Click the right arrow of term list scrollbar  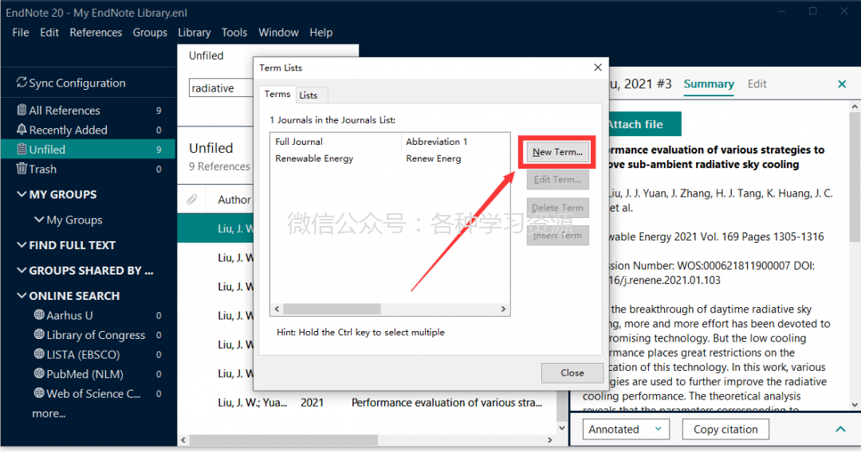click(503, 309)
